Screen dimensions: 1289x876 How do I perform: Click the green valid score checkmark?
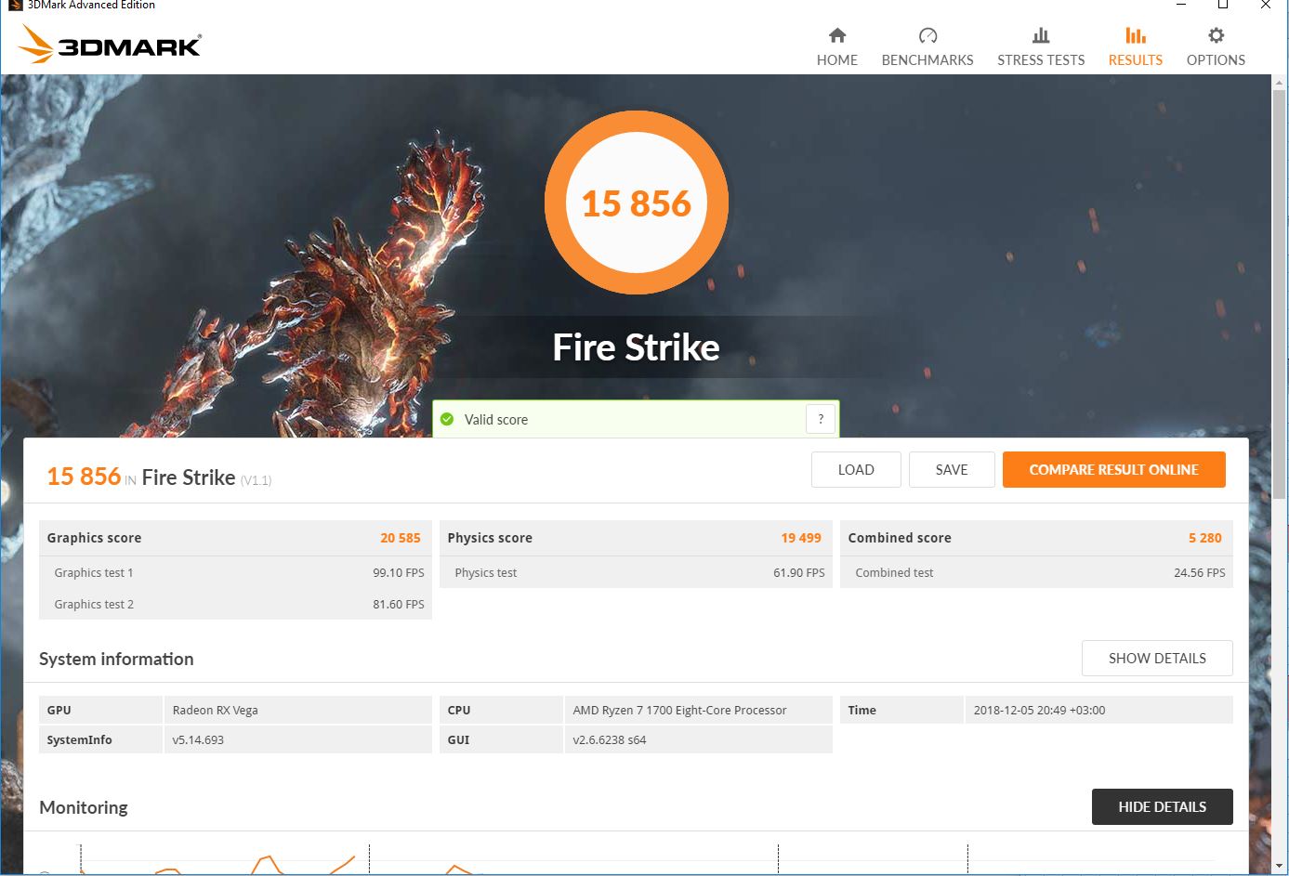click(x=447, y=419)
